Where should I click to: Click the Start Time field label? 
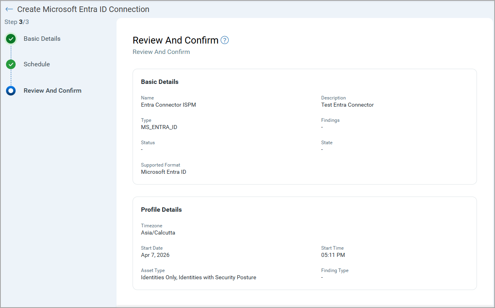[332, 248]
